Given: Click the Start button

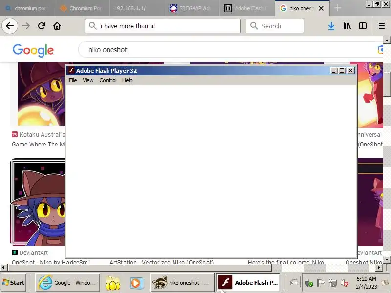Looking at the screenshot, I should click(14, 283).
